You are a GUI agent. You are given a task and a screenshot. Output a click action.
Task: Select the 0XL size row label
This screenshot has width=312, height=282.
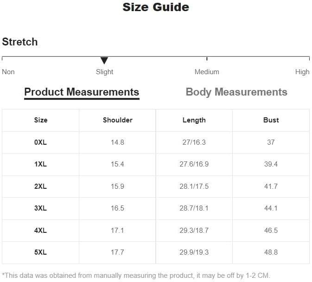(x=41, y=142)
